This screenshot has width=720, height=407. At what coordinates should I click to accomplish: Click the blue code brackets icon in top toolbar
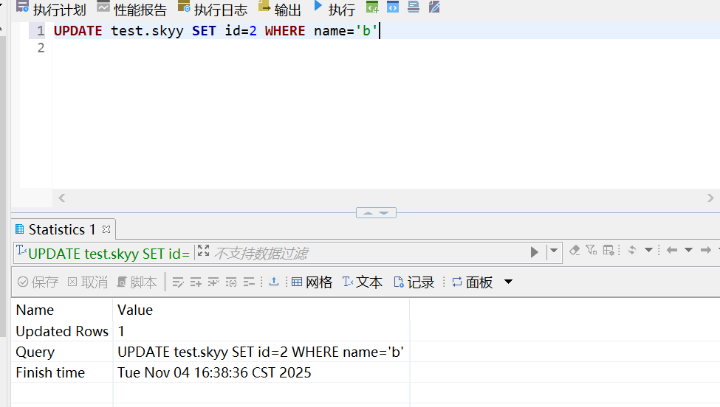pyautogui.click(x=393, y=7)
